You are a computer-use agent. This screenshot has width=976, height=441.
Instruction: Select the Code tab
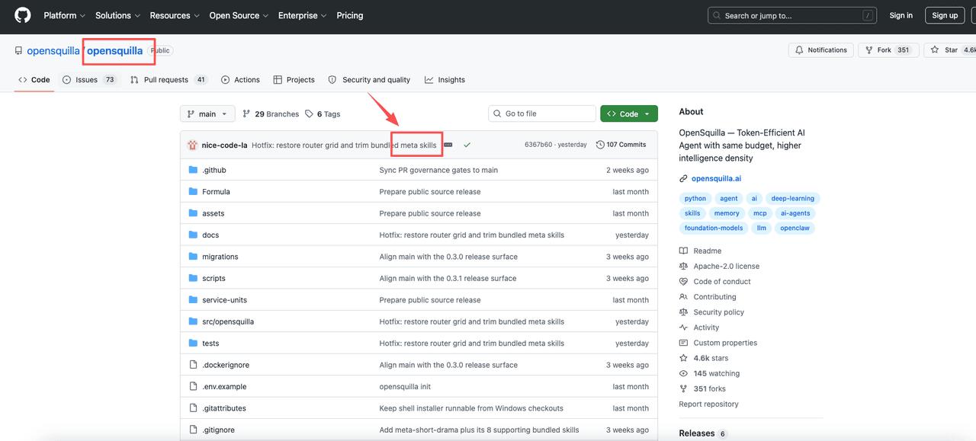pos(34,79)
